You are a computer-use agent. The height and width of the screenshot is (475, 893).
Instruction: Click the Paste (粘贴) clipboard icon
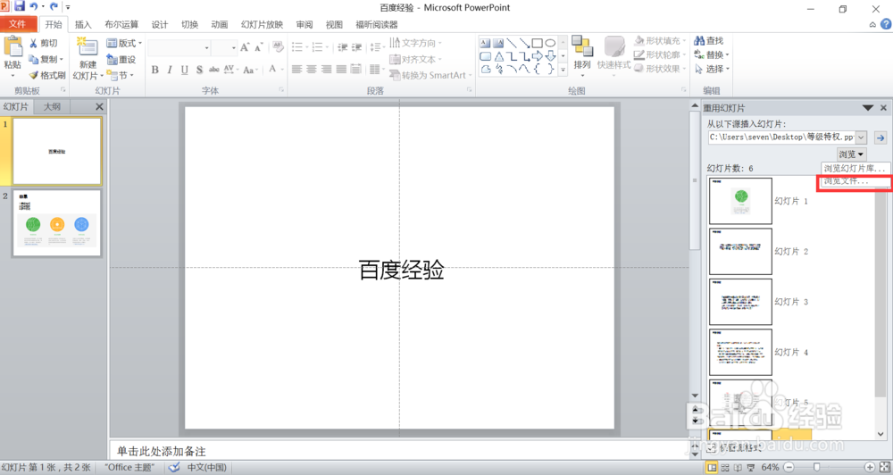click(x=13, y=46)
